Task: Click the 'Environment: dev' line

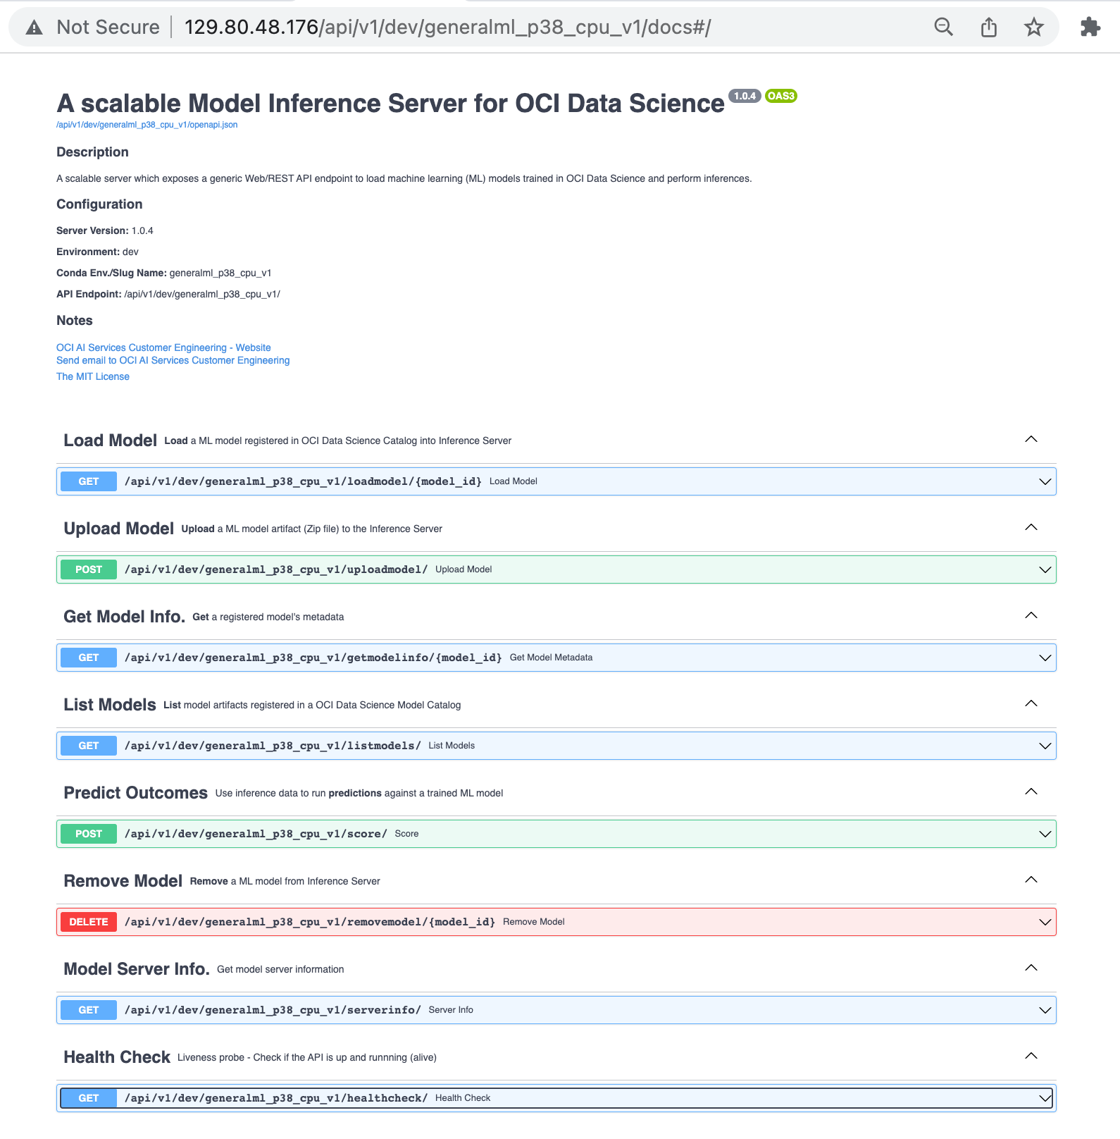Action: pos(97,252)
